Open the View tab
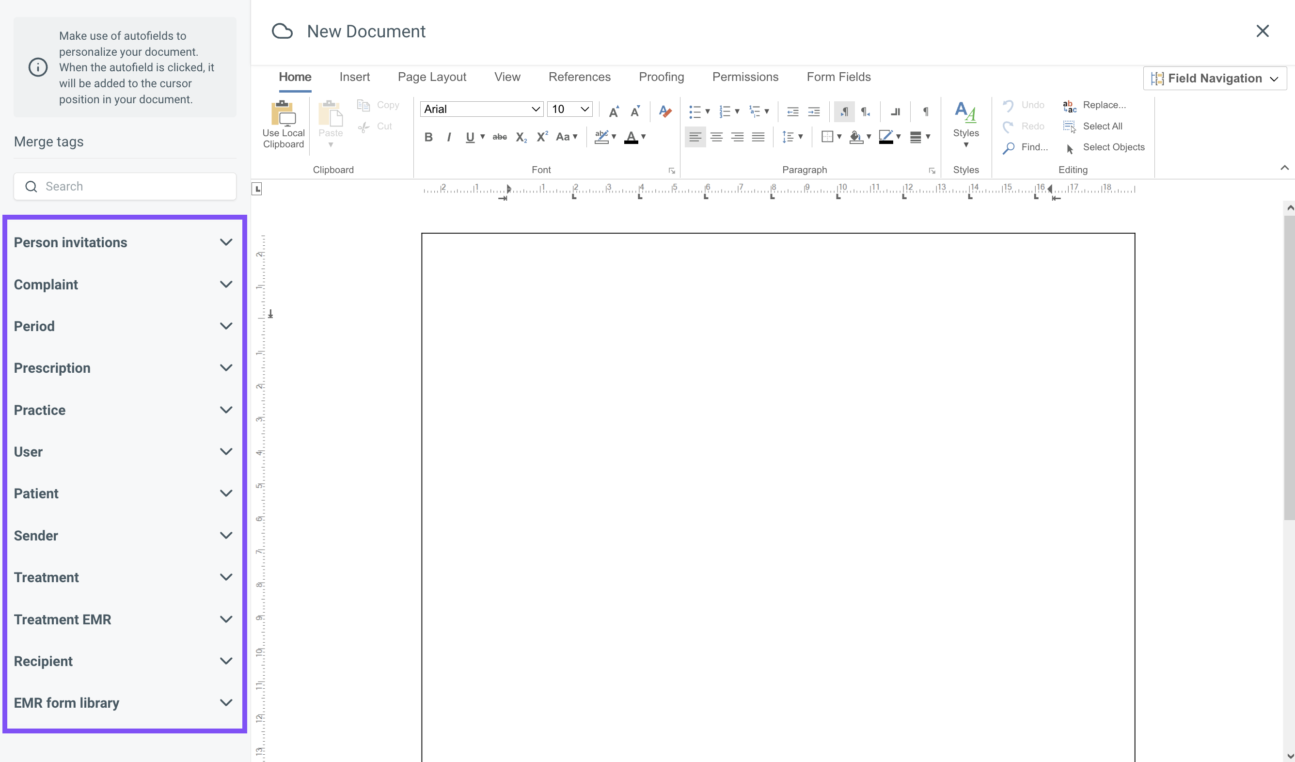This screenshot has width=1295, height=762. tap(507, 77)
